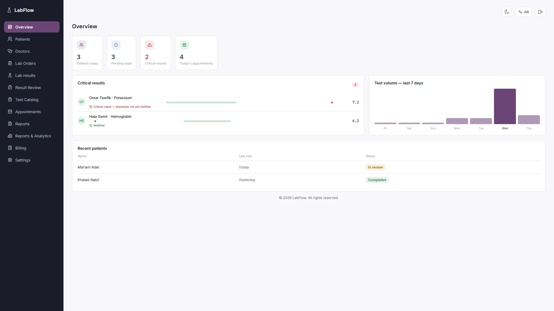Screen dimensions: 554x311
Task: Click the HS avatar for Hala Samir
Action: 82,121
